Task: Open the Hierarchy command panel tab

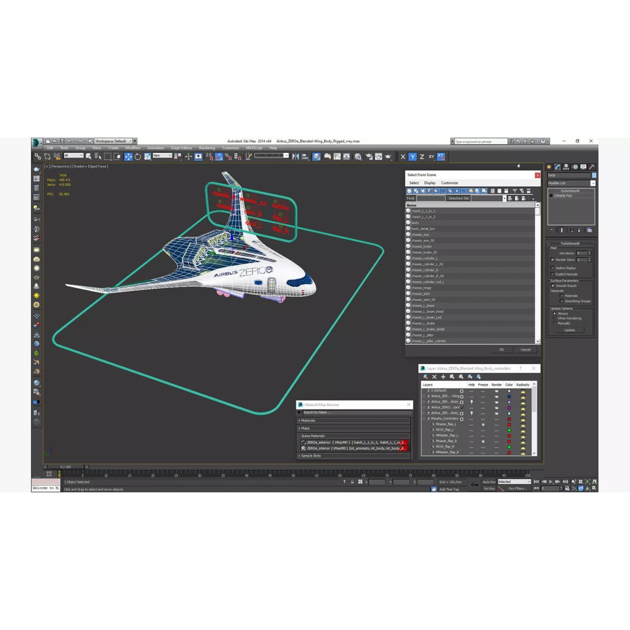Action: 566,167
